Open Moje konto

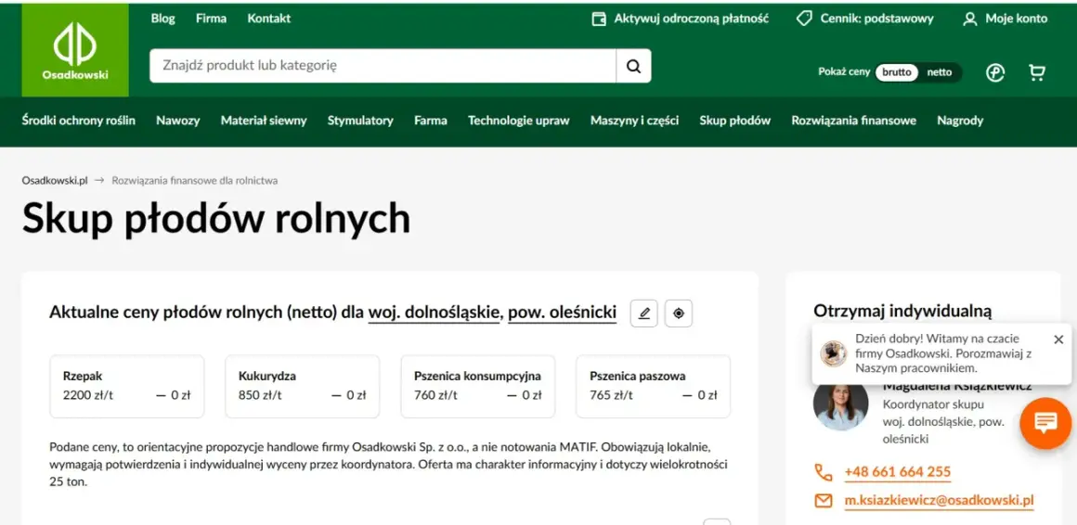coord(1017,19)
